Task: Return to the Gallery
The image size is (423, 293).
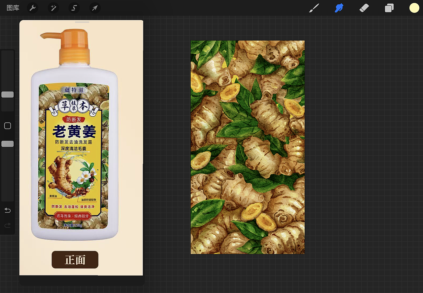Action: coord(13,8)
